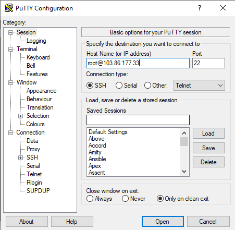Screen dimensions: 235x230
Task: Open the Logging category
Action: tap(36, 41)
